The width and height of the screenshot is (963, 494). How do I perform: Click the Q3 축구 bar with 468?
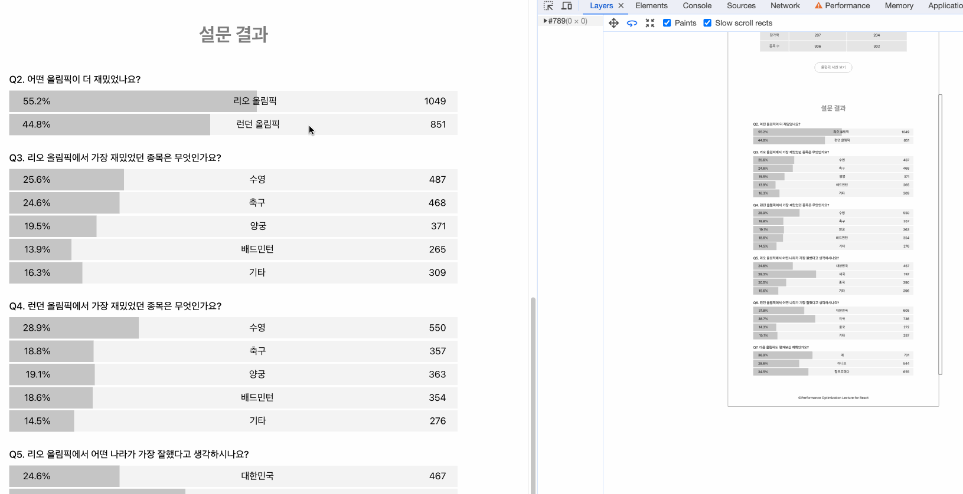pyautogui.click(x=233, y=203)
